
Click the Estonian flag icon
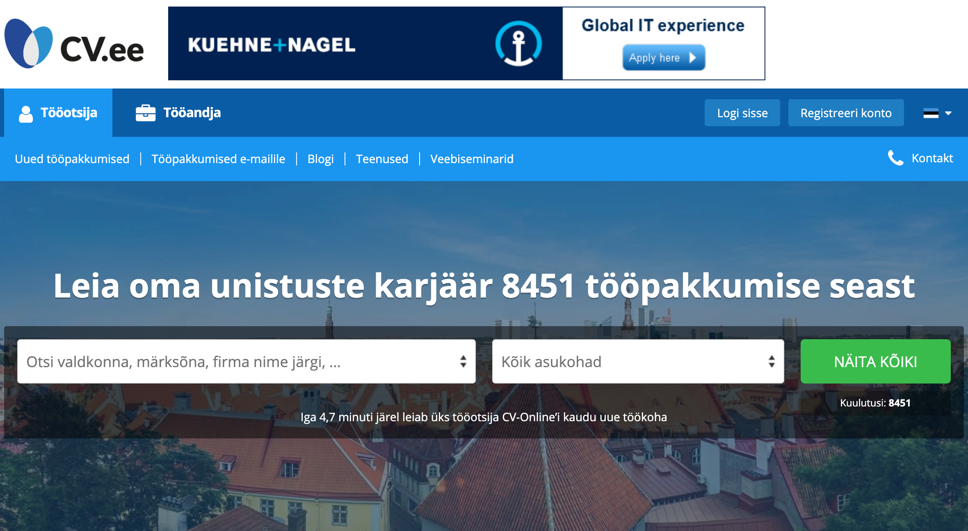coord(931,113)
